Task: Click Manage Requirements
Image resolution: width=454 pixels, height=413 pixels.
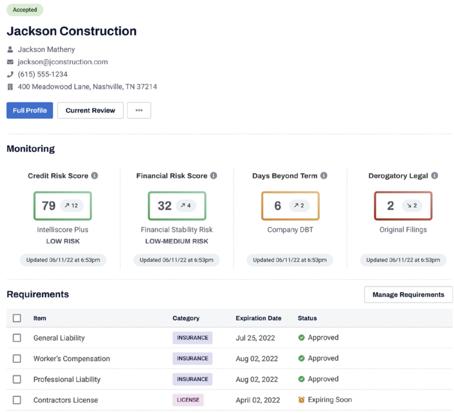Action: tap(408, 294)
